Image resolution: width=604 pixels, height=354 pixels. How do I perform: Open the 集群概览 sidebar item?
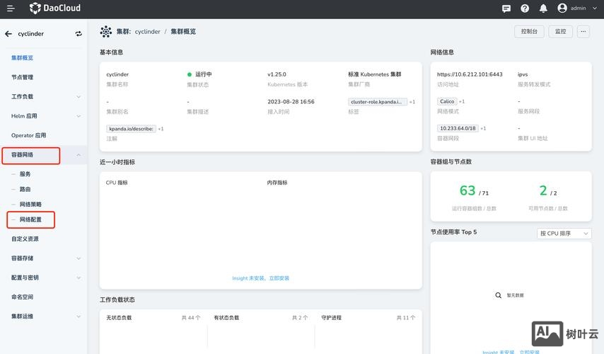[x=23, y=58]
